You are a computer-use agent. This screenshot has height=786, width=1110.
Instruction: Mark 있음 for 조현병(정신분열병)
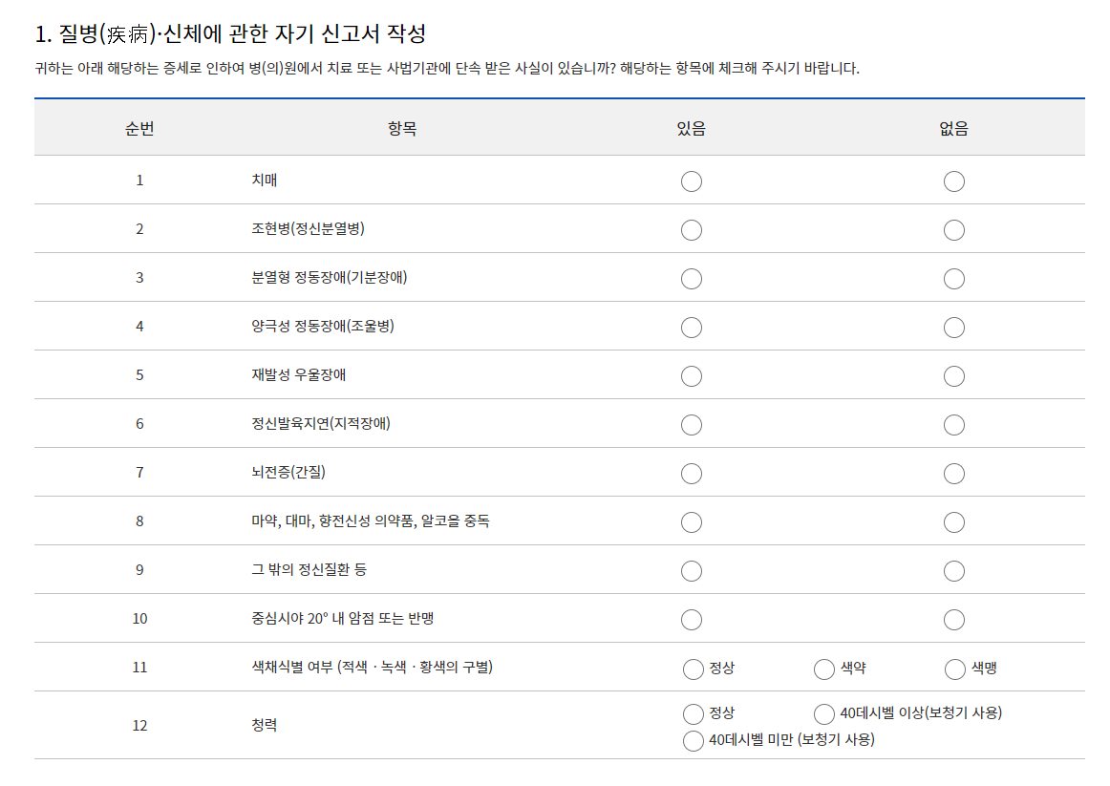pyautogui.click(x=692, y=229)
